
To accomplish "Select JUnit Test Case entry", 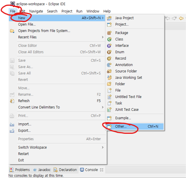I will coord(135,109).
